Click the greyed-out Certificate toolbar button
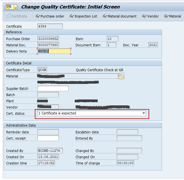The height and width of the screenshot is (180, 184). coord(17,16)
